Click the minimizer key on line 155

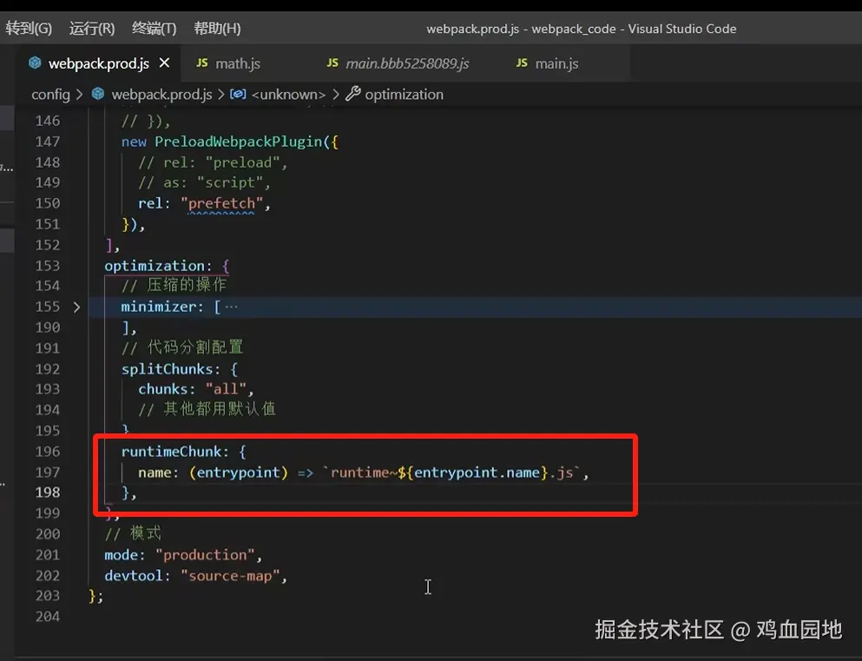tap(158, 307)
